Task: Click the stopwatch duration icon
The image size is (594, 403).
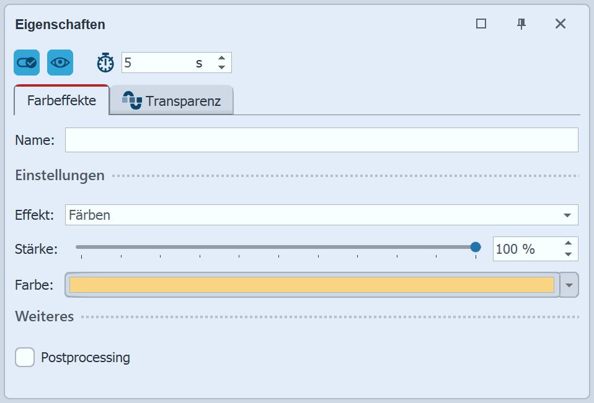Action: tap(105, 63)
